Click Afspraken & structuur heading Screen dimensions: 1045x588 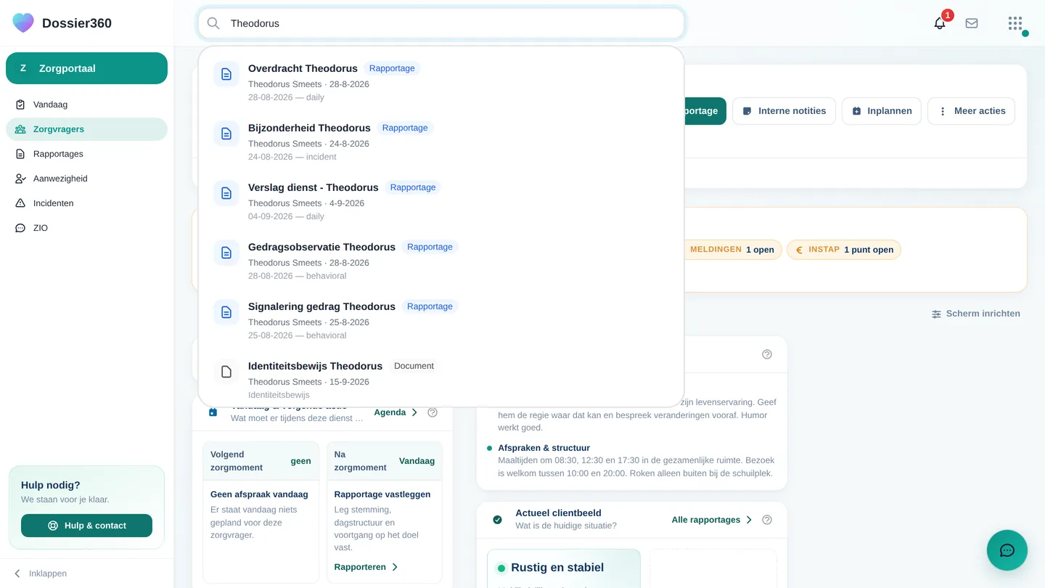544,448
